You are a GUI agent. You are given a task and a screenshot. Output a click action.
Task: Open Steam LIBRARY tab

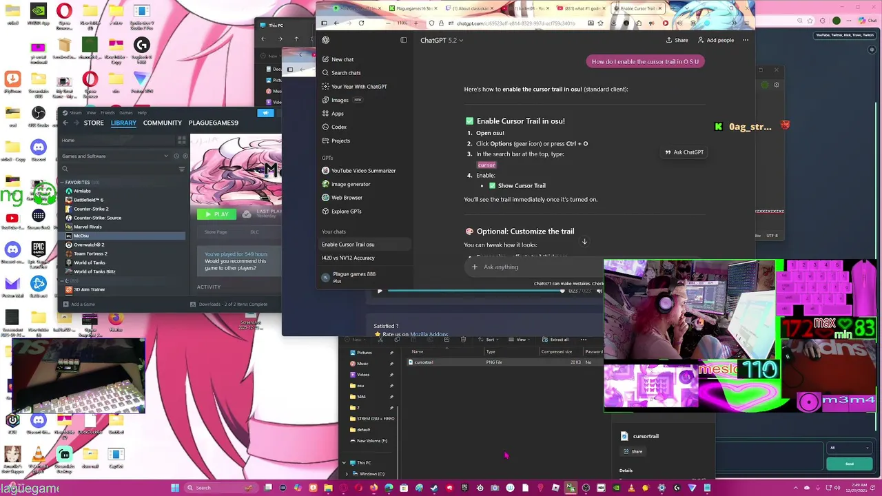point(123,123)
